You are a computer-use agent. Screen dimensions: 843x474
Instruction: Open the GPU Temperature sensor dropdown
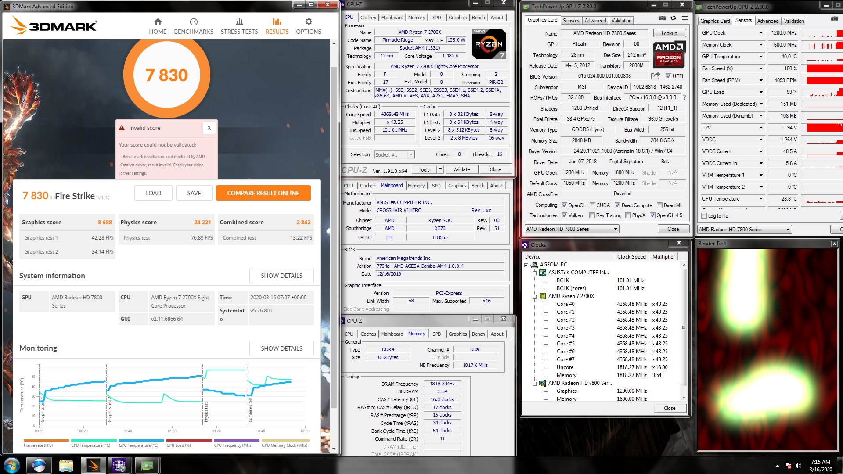[761, 57]
